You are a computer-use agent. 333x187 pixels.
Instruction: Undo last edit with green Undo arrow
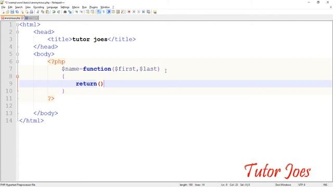[x=54, y=12]
